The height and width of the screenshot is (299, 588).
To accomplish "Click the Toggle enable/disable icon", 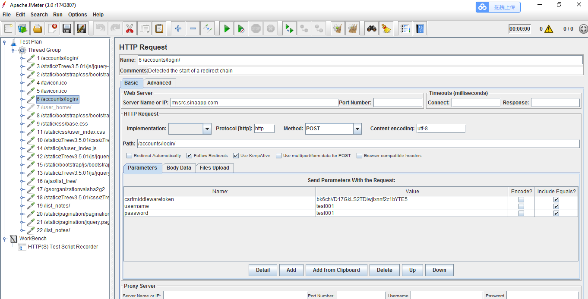I will (x=208, y=29).
